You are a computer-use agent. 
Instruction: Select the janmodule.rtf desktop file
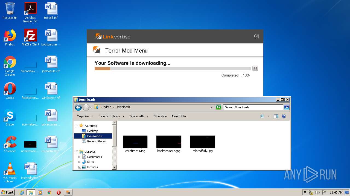(x=51, y=64)
